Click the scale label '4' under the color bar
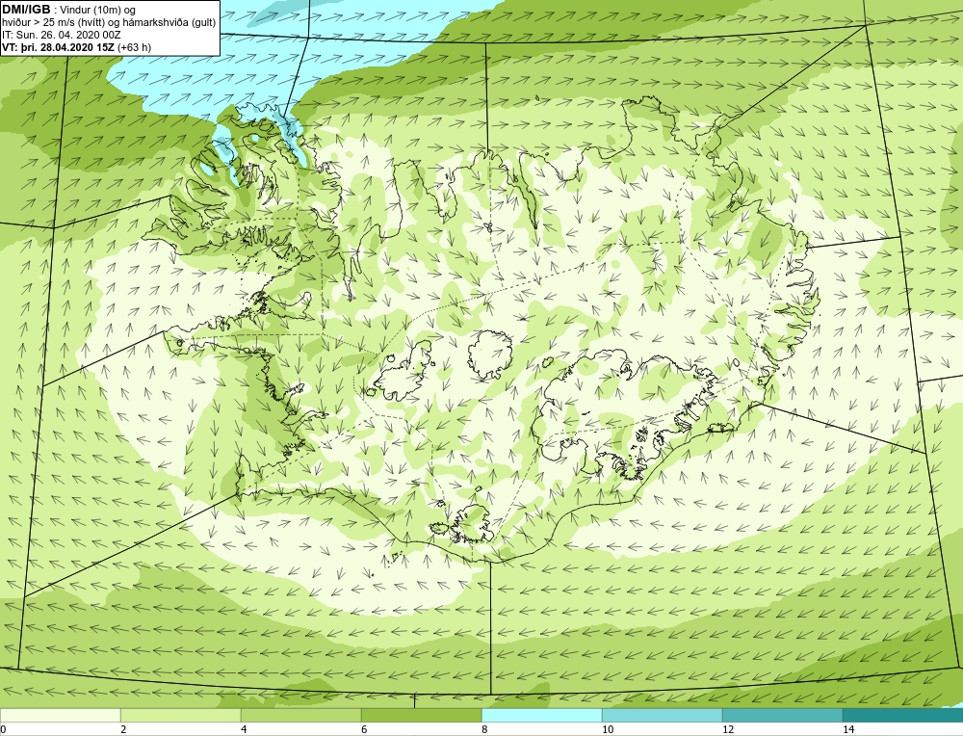963x736 pixels. pyautogui.click(x=244, y=729)
